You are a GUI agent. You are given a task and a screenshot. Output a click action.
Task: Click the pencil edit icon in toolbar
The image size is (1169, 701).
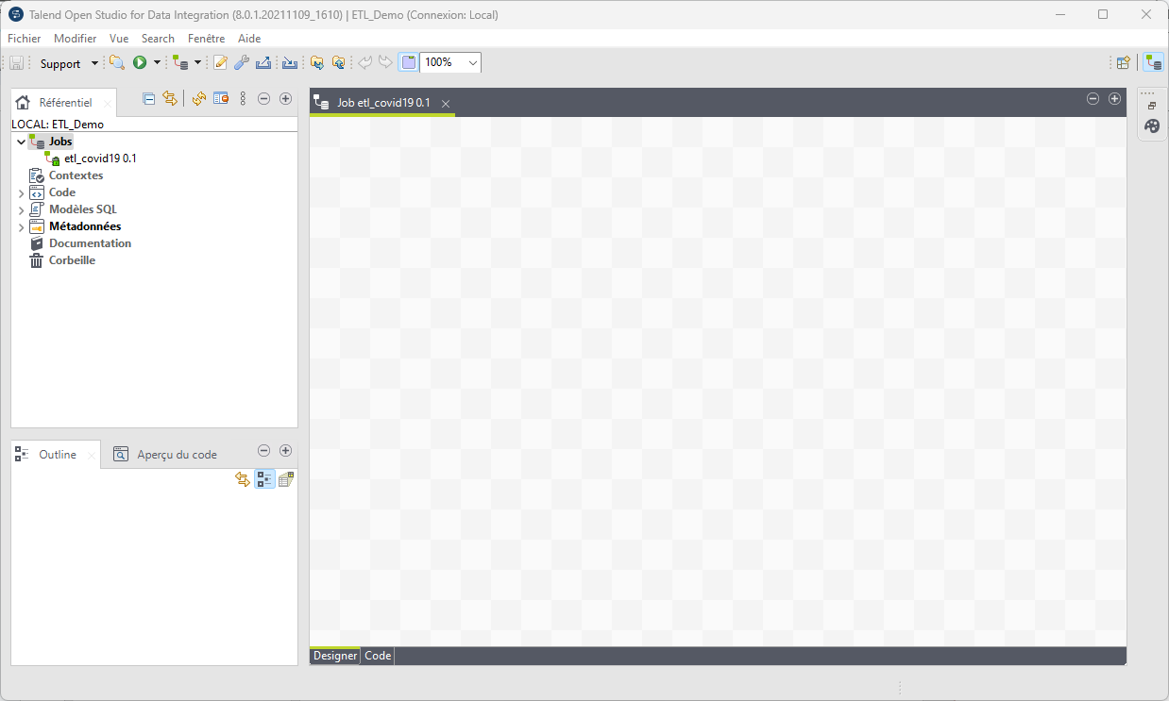point(221,63)
